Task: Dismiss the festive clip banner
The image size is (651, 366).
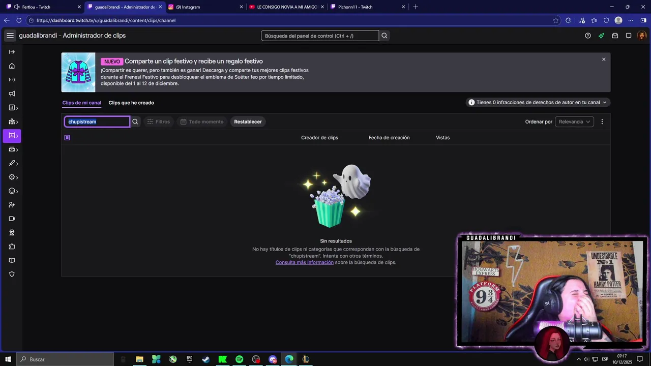Action: pos(604,59)
